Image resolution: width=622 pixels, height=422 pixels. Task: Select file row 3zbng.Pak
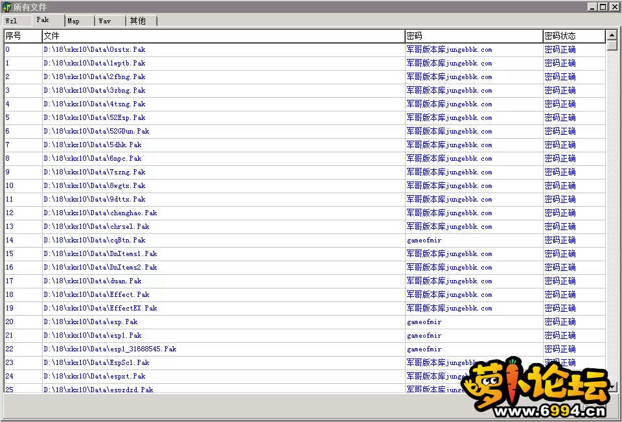tap(305, 91)
